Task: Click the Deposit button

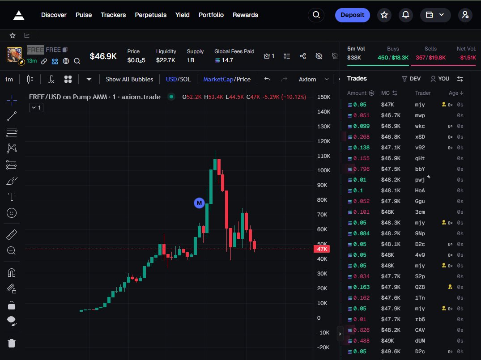Action: point(352,15)
